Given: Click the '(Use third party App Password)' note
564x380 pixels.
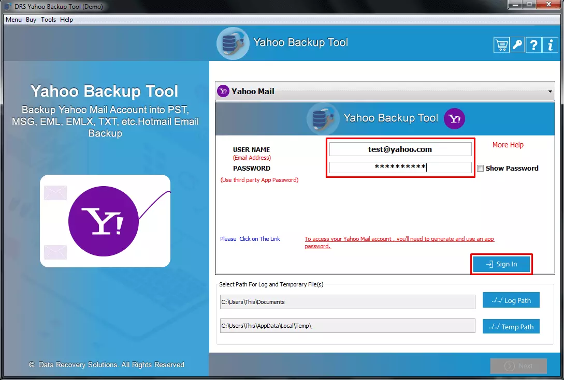Looking at the screenshot, I should tap(259, 180).
